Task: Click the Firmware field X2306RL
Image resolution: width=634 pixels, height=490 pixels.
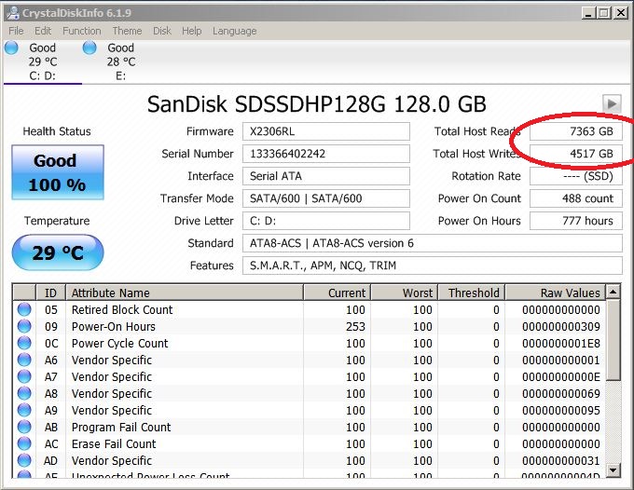Action: coord(326,131)
